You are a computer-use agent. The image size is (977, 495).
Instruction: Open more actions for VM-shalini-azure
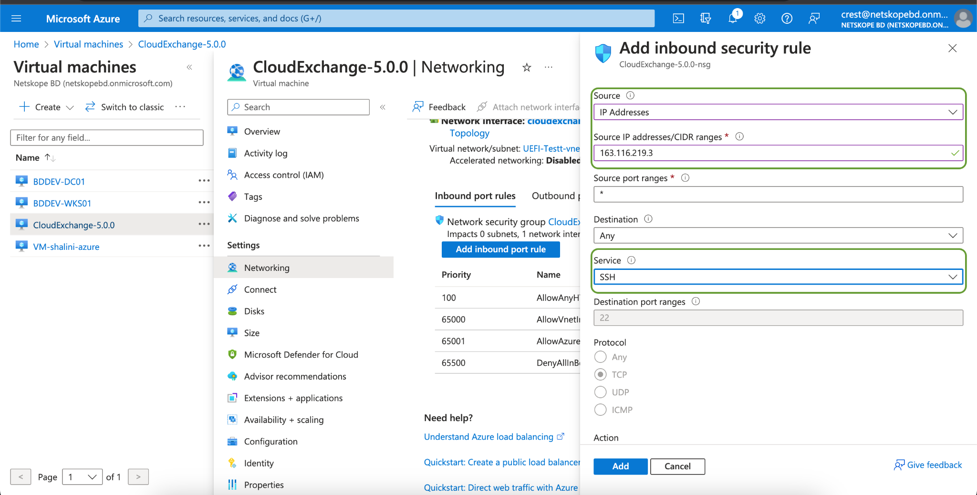tap(204, 246)
